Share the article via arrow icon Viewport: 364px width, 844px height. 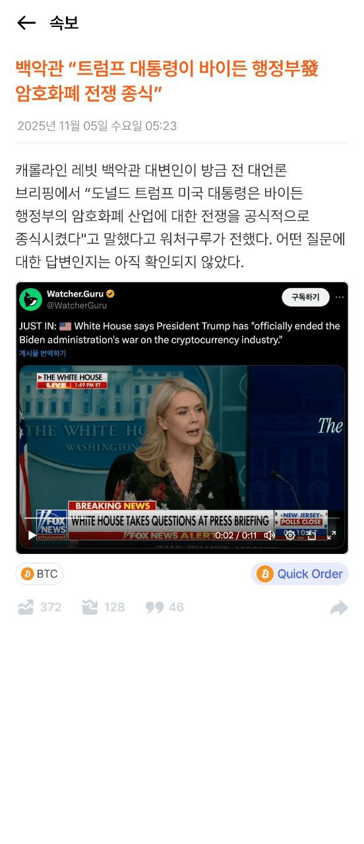(x=339, y=607)
